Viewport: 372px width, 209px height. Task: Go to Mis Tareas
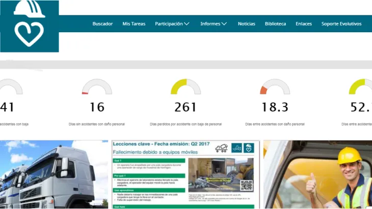(134, 24)
